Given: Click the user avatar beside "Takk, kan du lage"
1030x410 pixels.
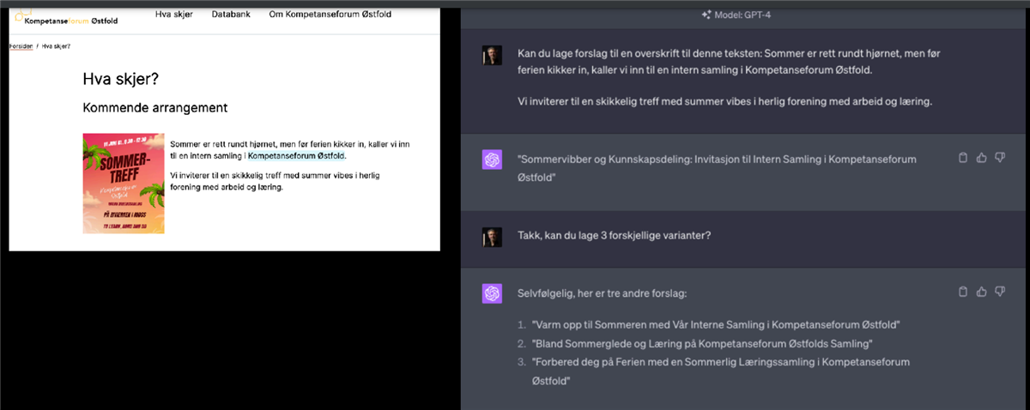Looking at the screenshot, I should (x=492, y=236).
